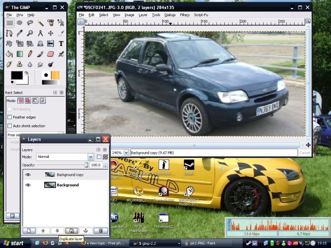Create a new layer in Layers dialog
The image size is (331, 248).
tap(29, 231)
